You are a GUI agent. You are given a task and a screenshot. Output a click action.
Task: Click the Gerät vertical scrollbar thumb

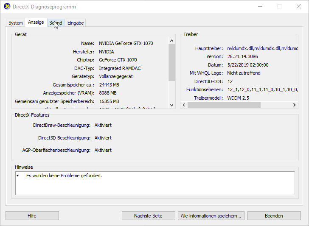pyautogui.click(x=171, y=63)
